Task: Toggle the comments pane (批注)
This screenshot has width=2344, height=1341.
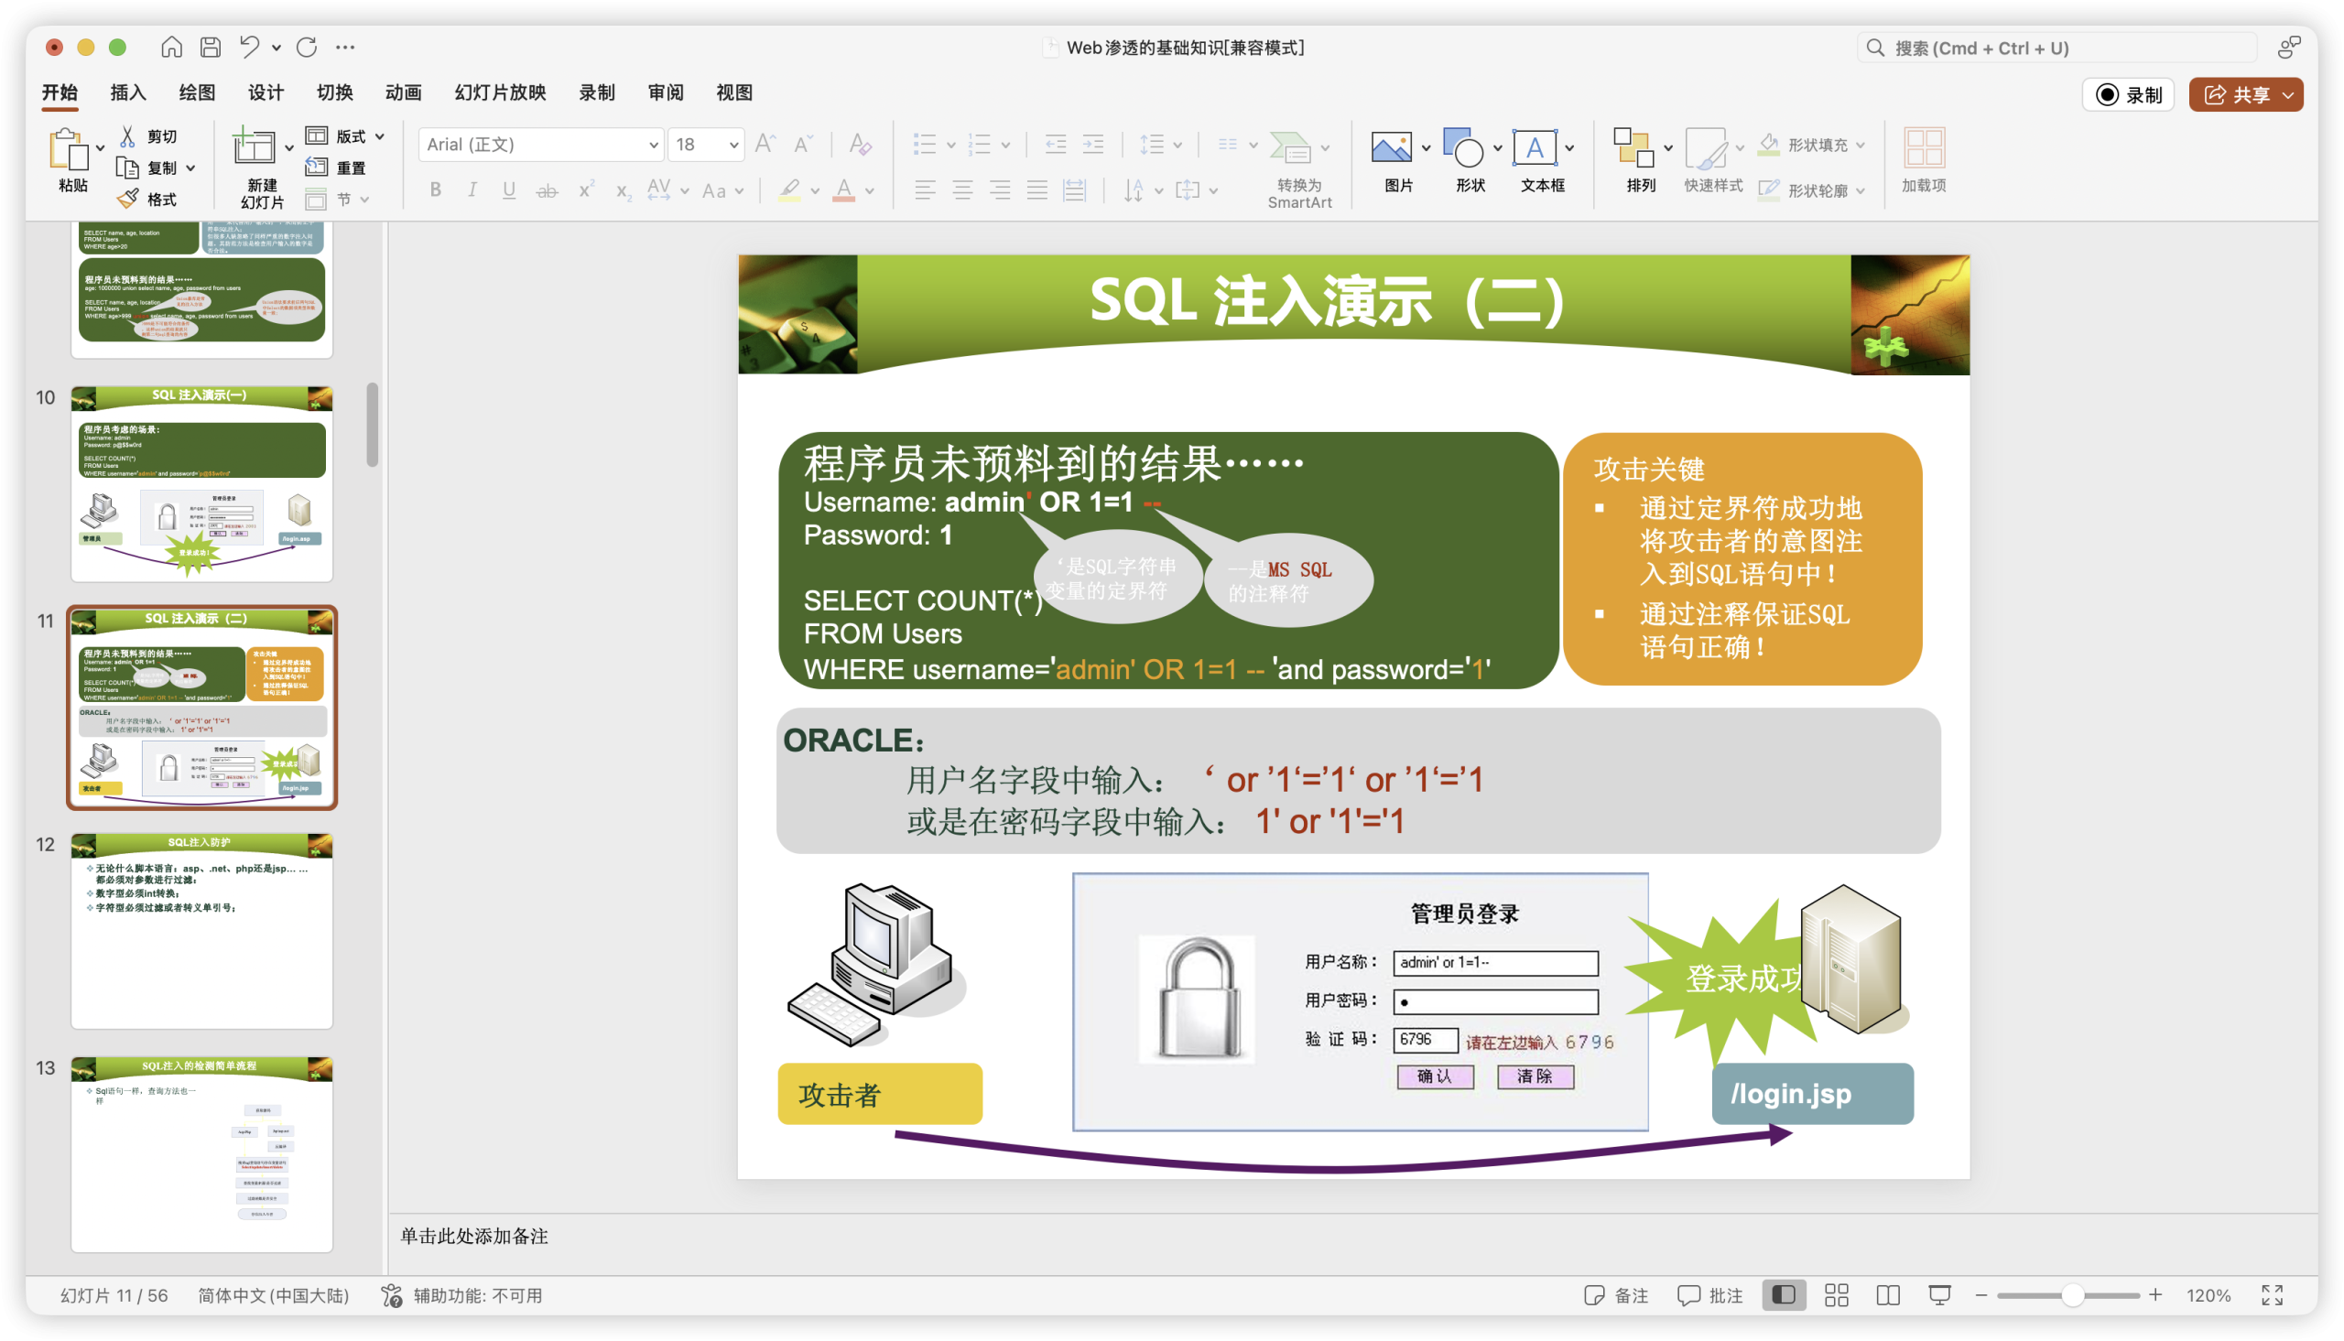Action: (1710, 1295)
